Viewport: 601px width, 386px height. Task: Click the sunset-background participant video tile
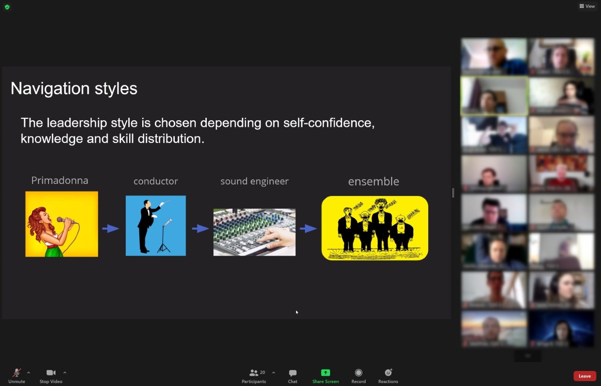[x=494, y=328]
